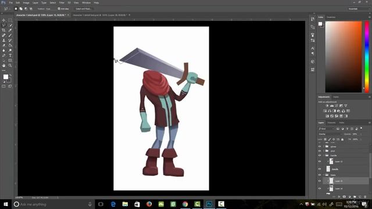
Task: Click the foreground color swatch in toolbox
Action: click(x=6, y=77)
